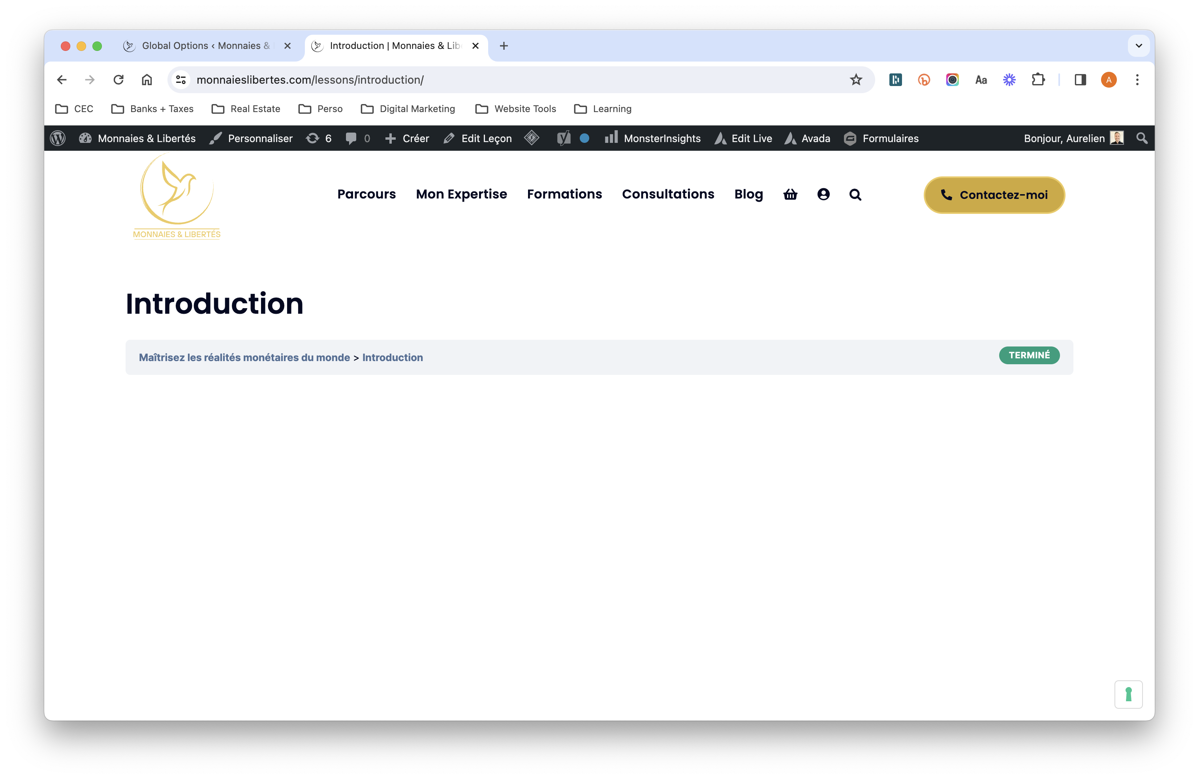Click the Contactez-moi button

click(x=994, y=195)
